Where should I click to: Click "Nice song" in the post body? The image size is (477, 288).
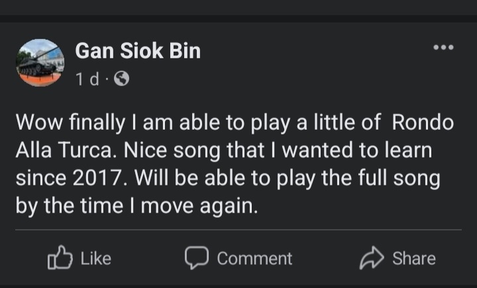pyautogui.click(x=160, y=150)
